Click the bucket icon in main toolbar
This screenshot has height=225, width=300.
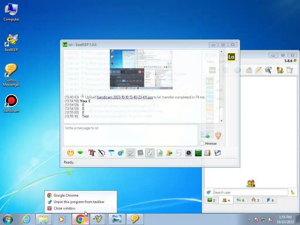(290, 70)
